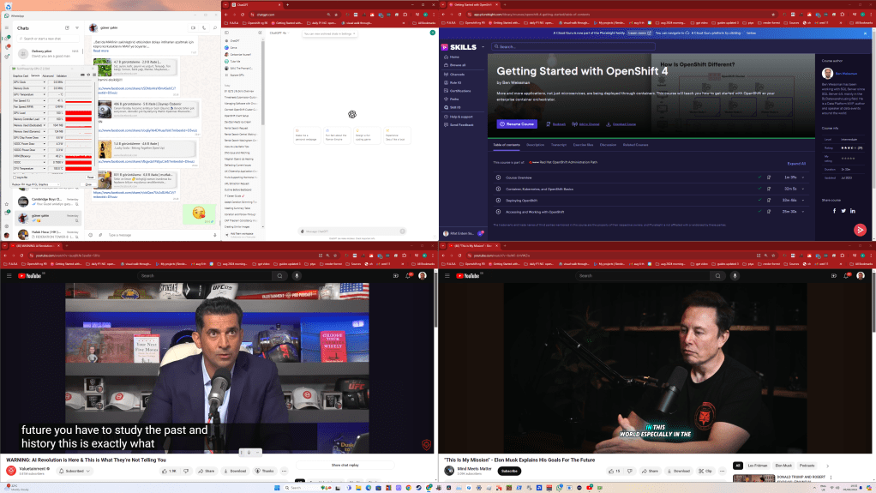Switch to the Advanced tab in GPU-Z
The height and width of the screenshot is (493, 876).
tap(48, 75)
